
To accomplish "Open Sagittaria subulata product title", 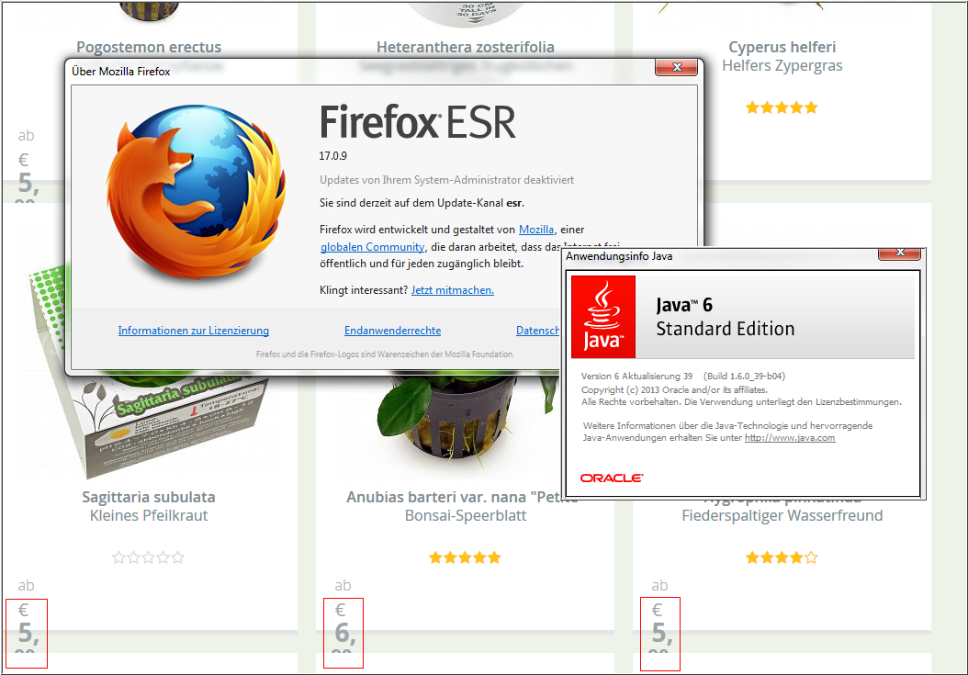I will [149, 497].
